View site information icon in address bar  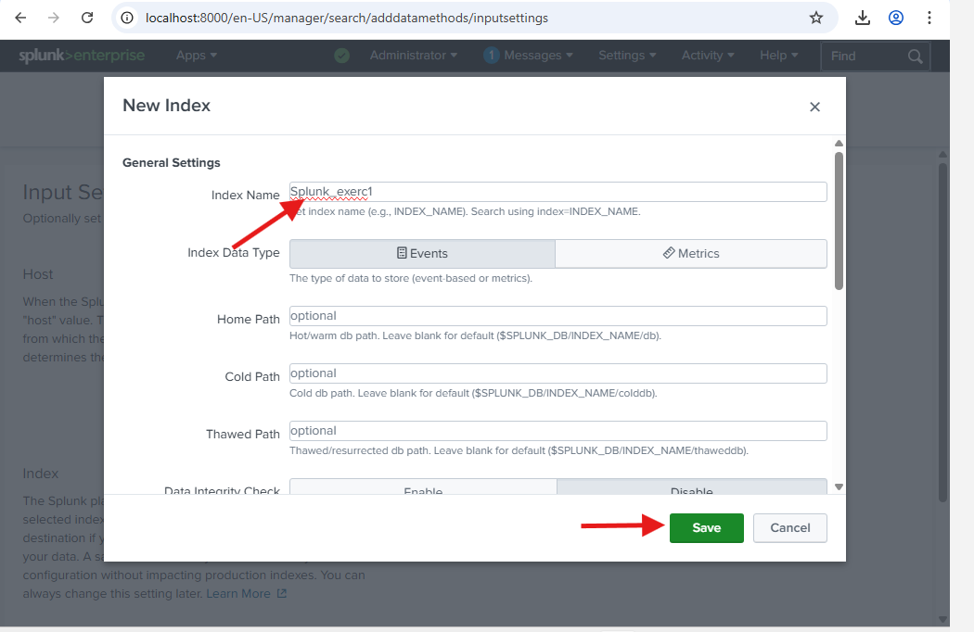pyautogui.click(x=127, y=18)
